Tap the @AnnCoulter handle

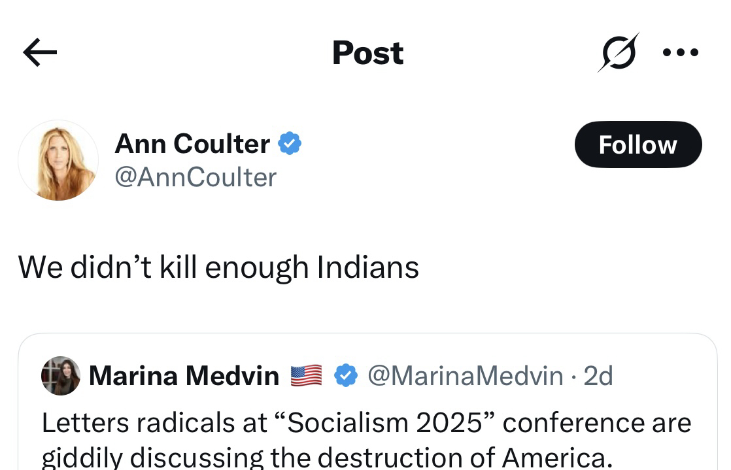click(x=195, y=177)
